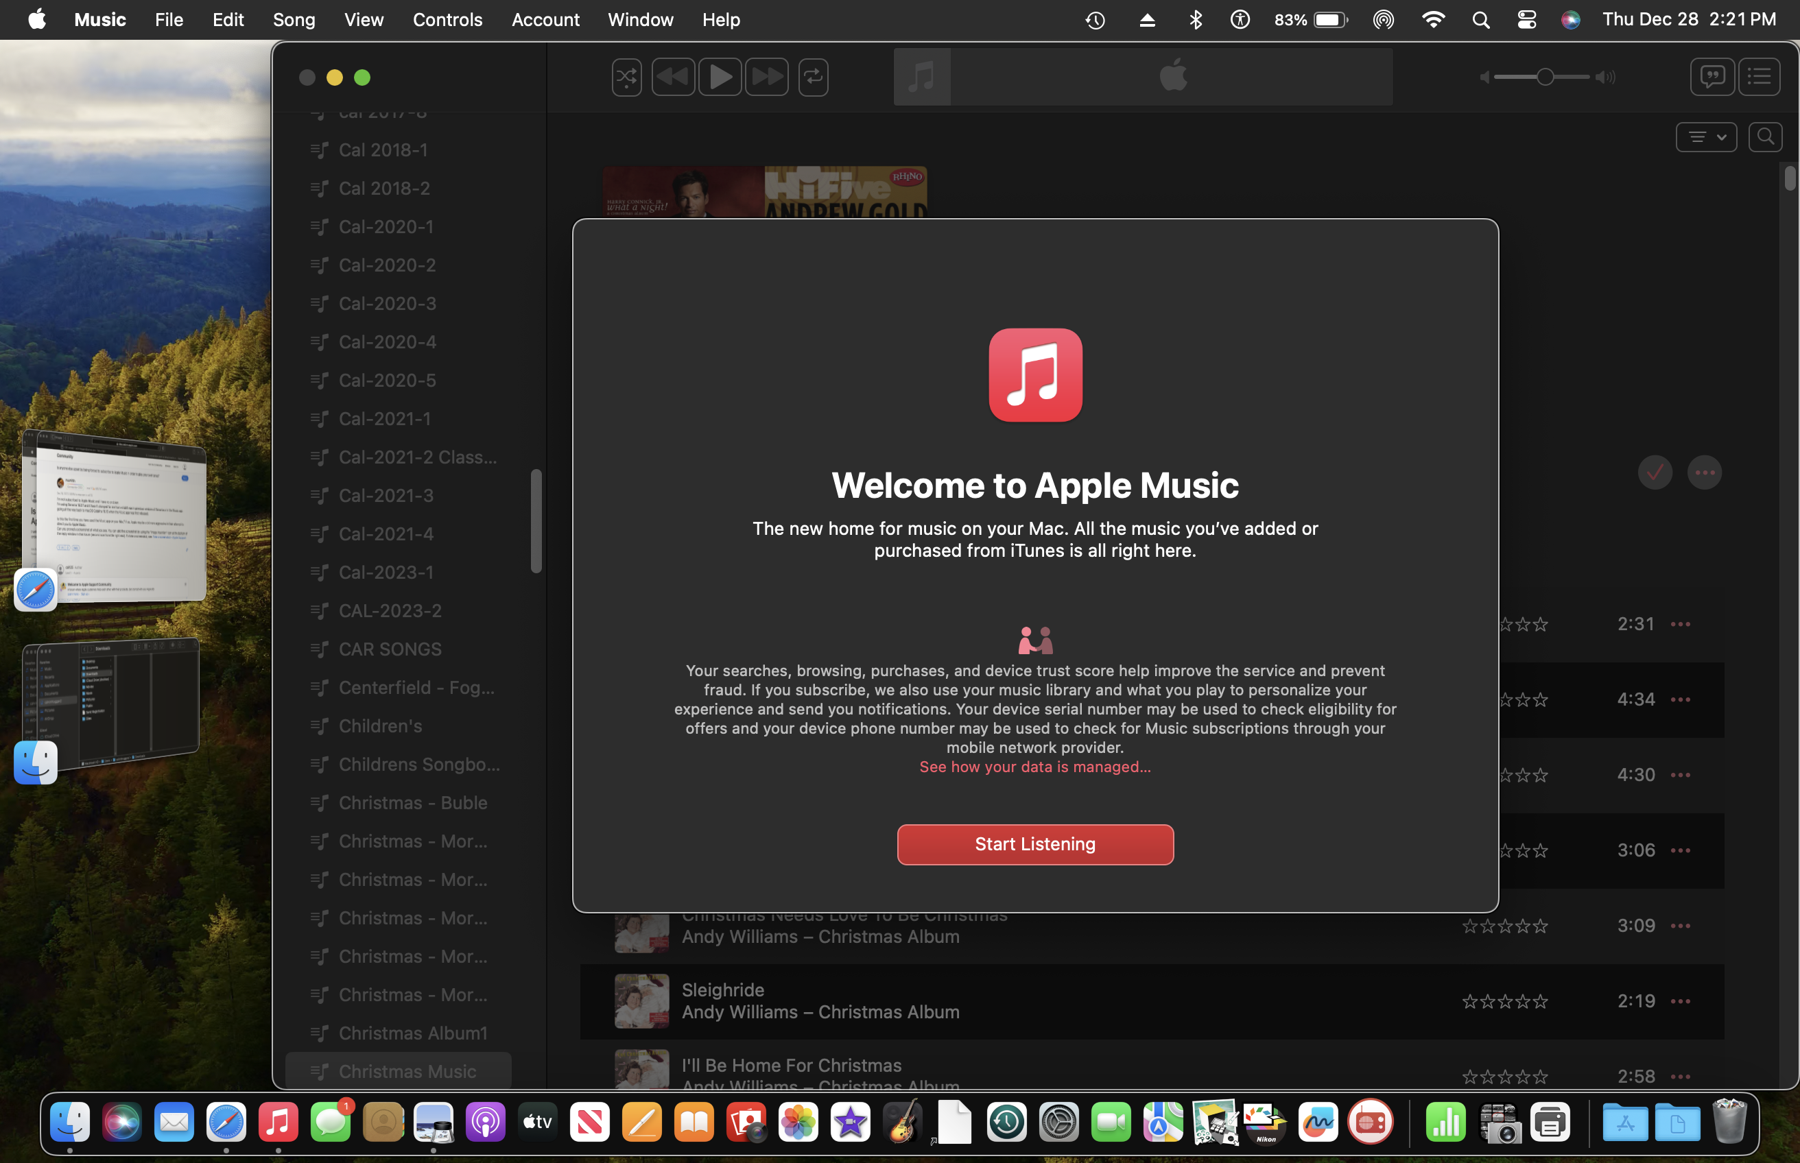Click the playlist ellipsis more button
Image resolution: width=1800 pixels, height=1163 pixels.
[1705, 472]
